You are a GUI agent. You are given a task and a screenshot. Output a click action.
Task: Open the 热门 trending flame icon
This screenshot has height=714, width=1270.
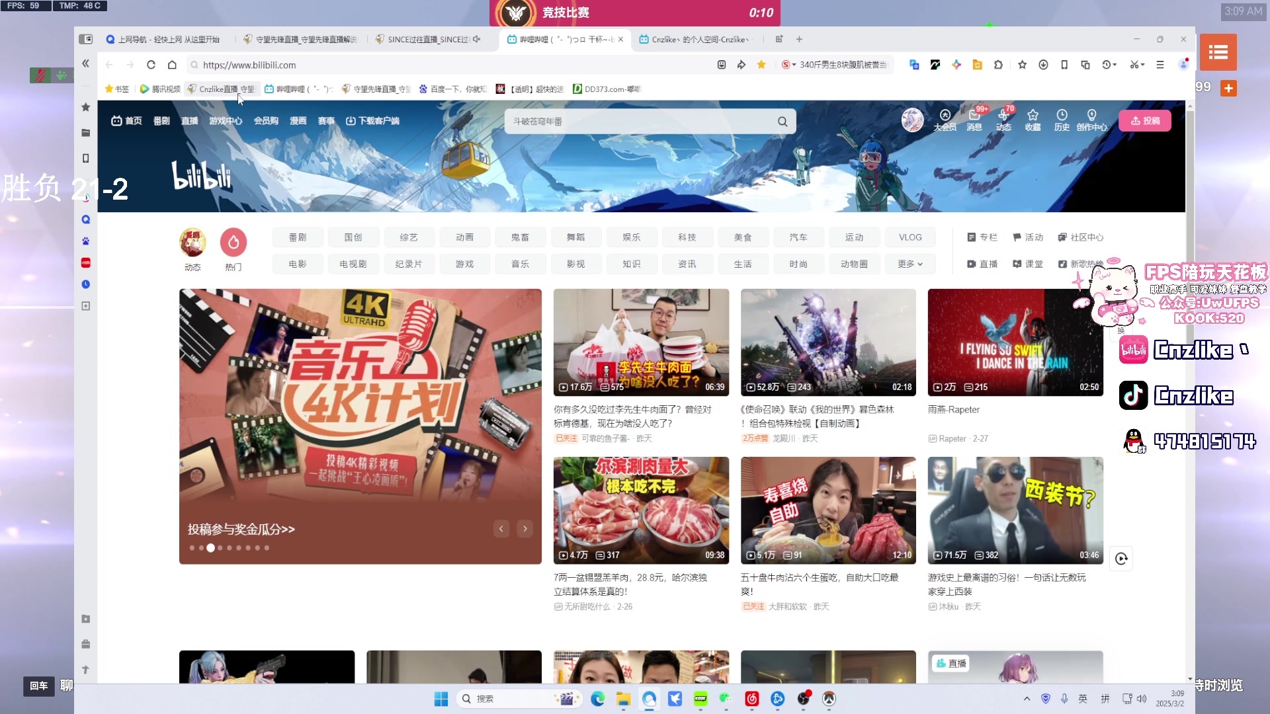(233, 243)
